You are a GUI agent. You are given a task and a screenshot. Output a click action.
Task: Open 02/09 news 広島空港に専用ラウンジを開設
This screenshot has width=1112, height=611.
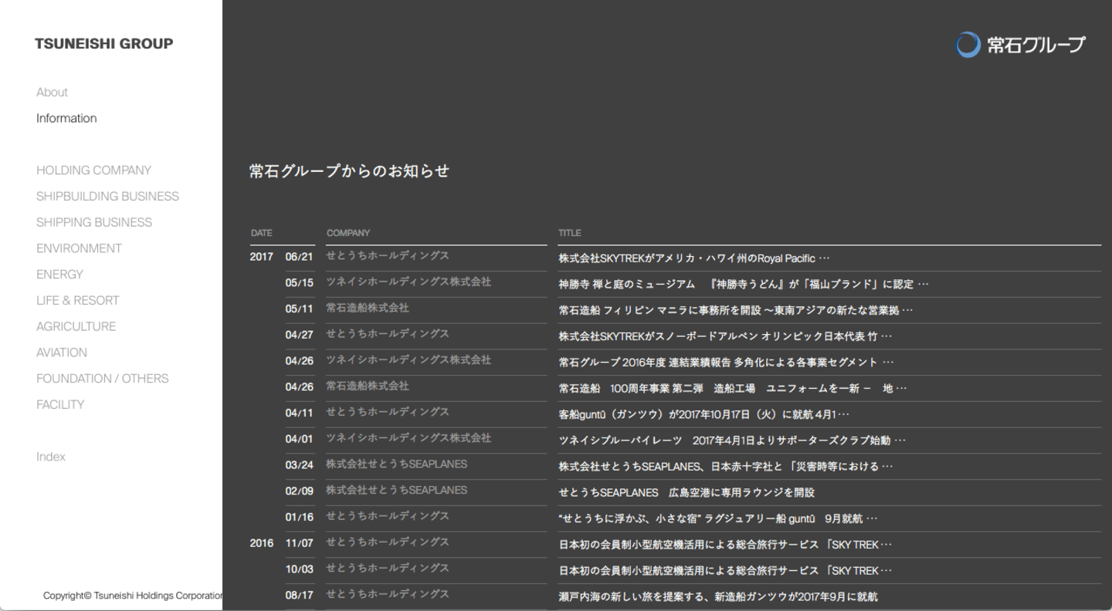point(687,492)
